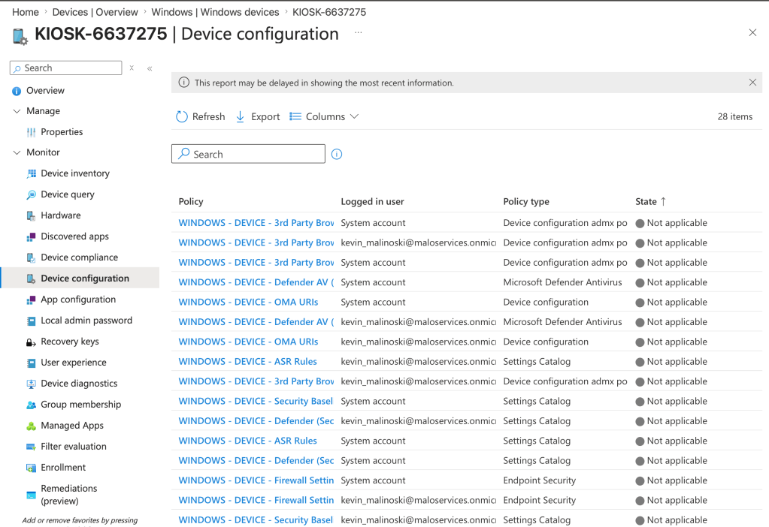Select Device compliance menu item
769x527 pixels.
78,257
